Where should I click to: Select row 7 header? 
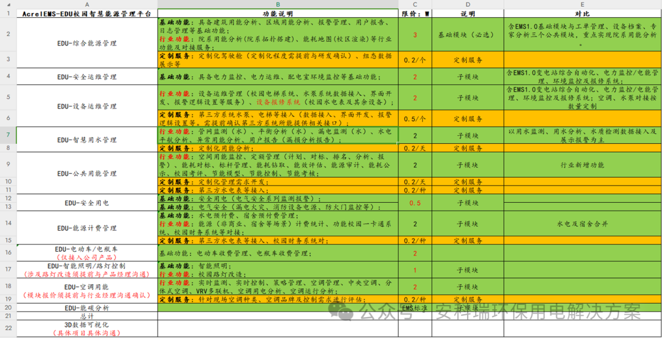coord(8,135)
